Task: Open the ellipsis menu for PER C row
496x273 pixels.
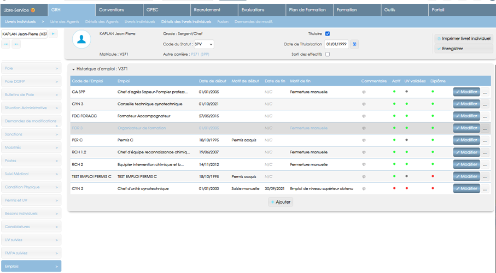Action: (485, 140)
